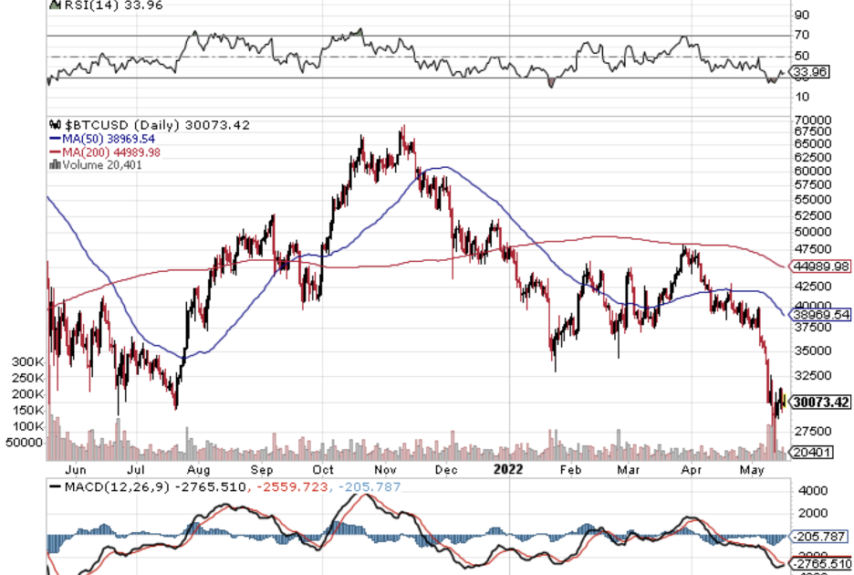Click the 2022 year label on time axis
This screenshot has height=575, width=854.
pyautogui.click(x=506, y=468)
